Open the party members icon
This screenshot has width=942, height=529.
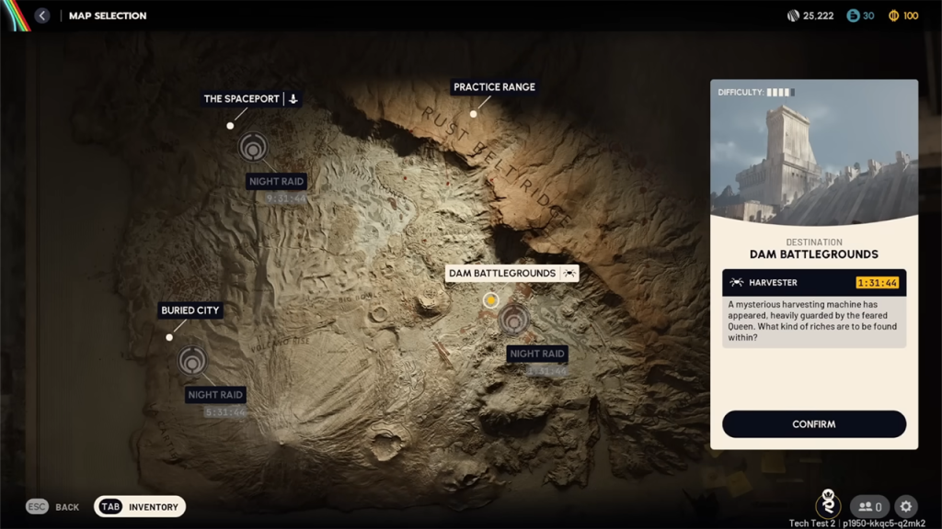click(x=869, y=506)
